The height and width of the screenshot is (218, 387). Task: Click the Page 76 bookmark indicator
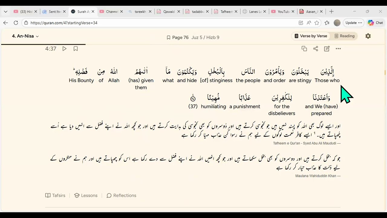tap(177, 38)
